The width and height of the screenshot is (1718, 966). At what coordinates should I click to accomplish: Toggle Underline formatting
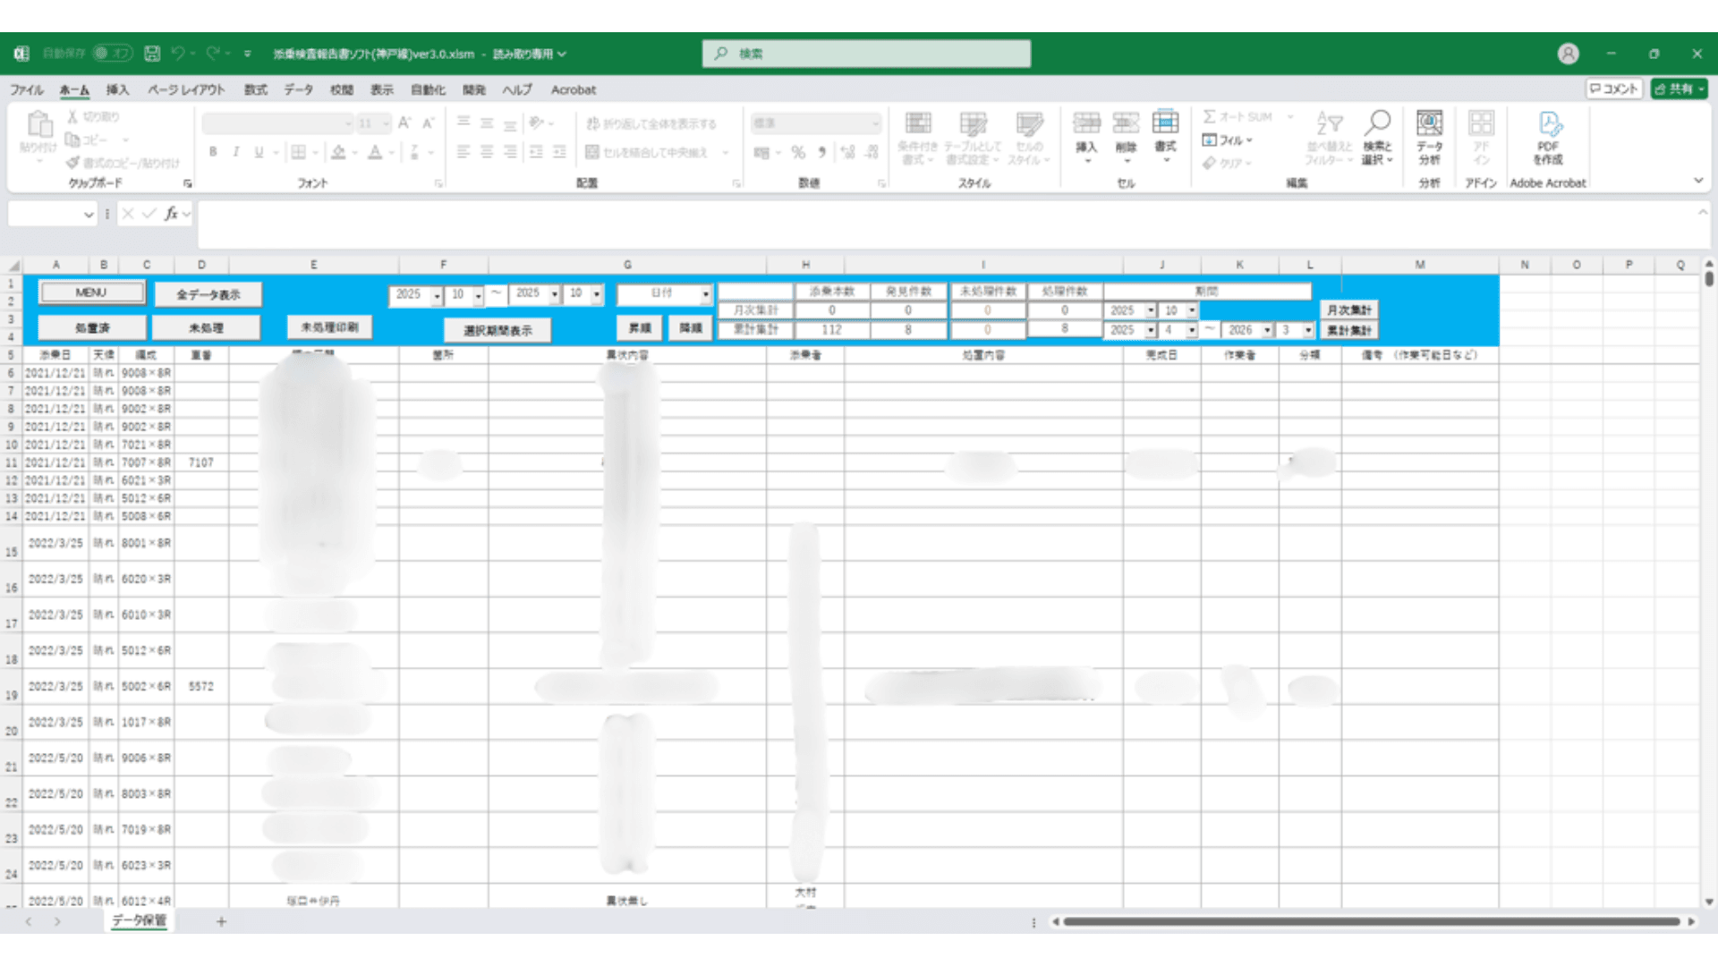tap(259, 152)
